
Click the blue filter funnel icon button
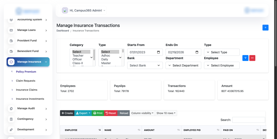pyautogui.click(x=245, y=58)
